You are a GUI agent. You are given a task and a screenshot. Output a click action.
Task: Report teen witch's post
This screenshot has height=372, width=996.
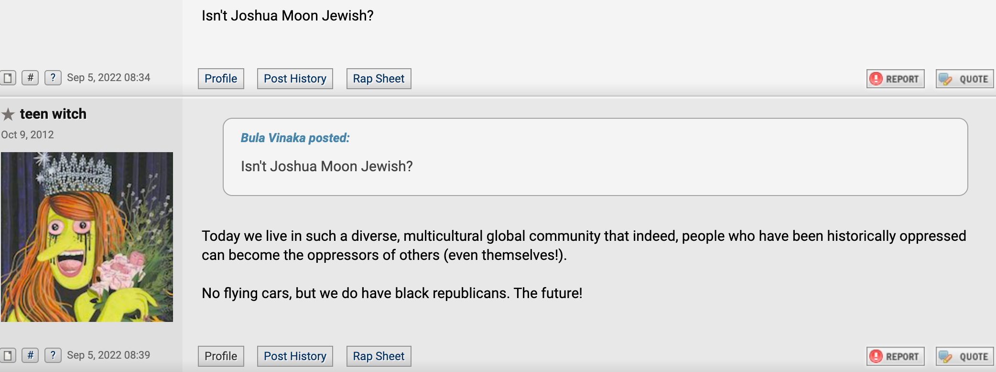pyautogui.click(x=895, y=356)
